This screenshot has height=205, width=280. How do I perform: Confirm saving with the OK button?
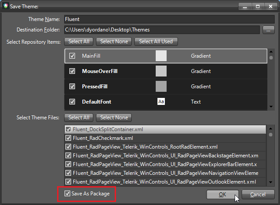[x=222, y=195]
